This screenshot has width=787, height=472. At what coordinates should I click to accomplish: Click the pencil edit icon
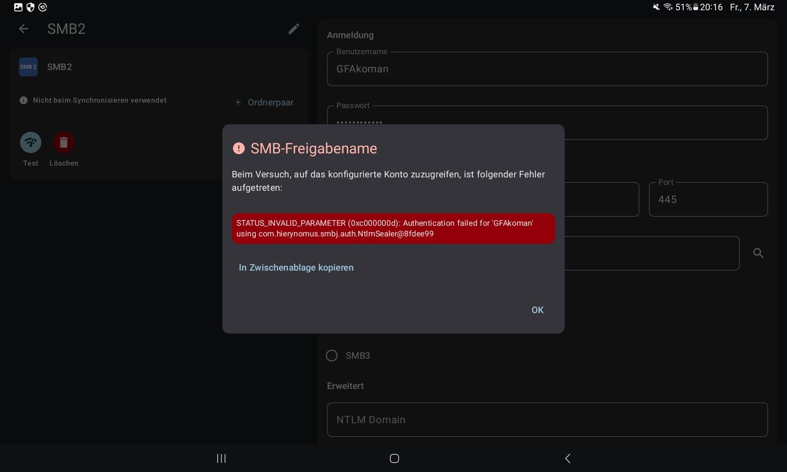[293, 29]
